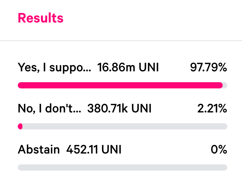Select the truncated 'No, I don't...' option label
Screen dimensions: 242x183
pyautogui.click(x=49, y=109)
